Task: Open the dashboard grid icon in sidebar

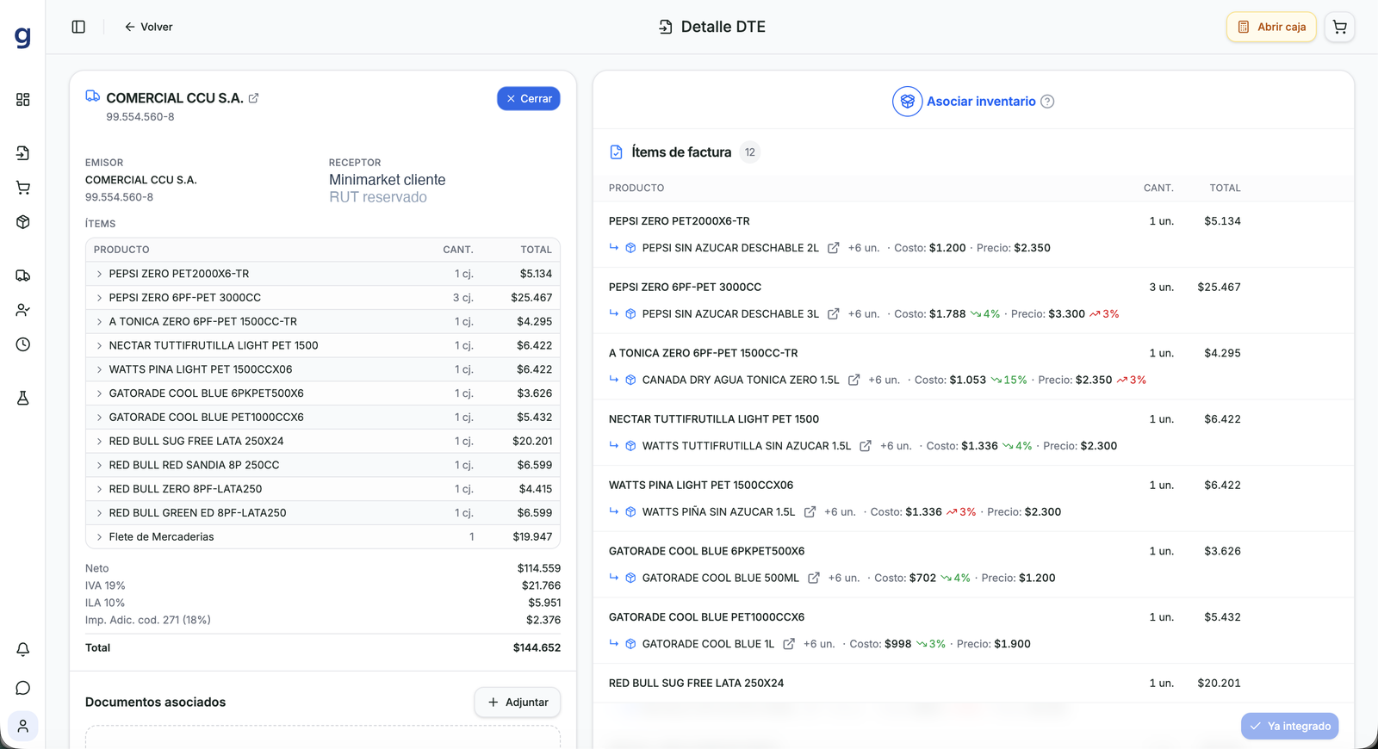Action: pos(23,100)
